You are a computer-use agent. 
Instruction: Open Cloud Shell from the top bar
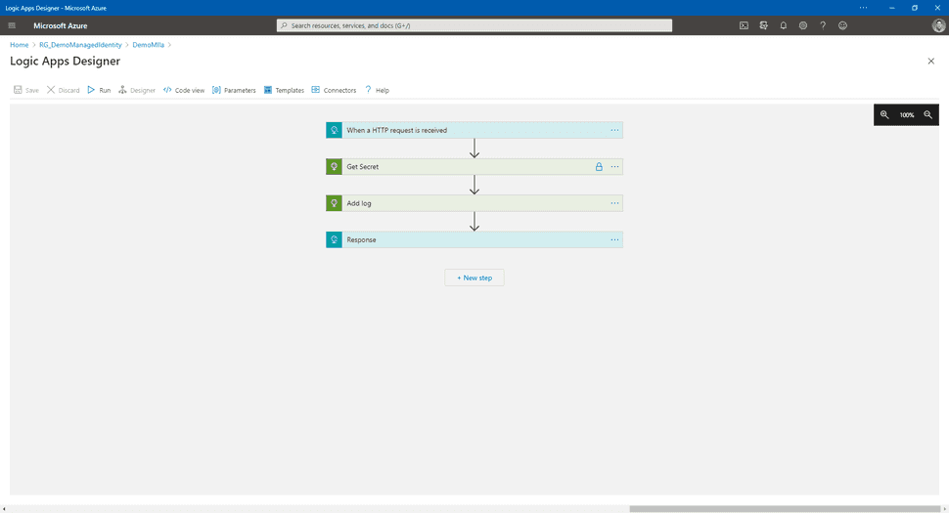[x=744, y=25]
